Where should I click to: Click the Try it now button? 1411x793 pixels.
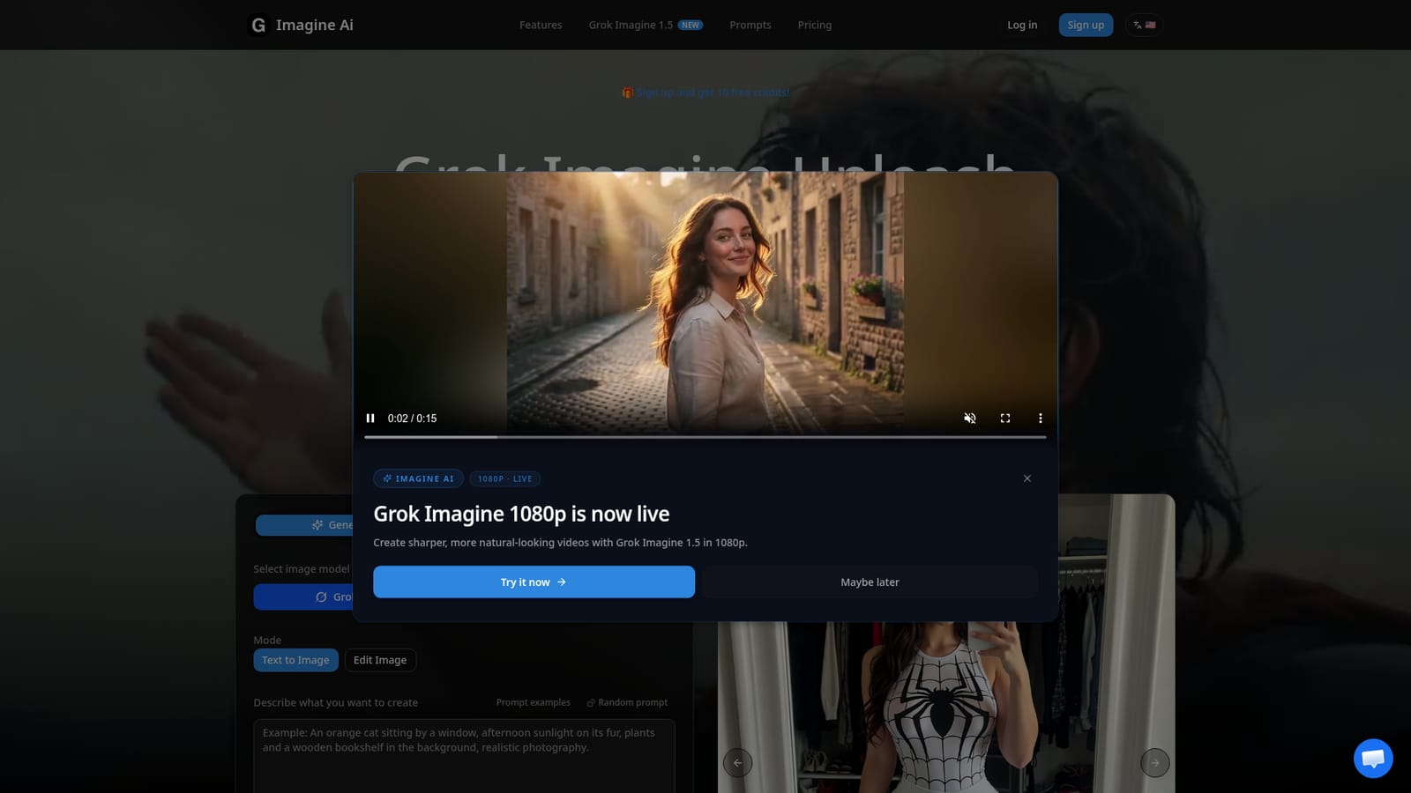[534, 582]
